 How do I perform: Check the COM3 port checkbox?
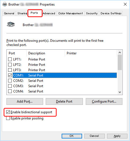click(x=10, y=86)
